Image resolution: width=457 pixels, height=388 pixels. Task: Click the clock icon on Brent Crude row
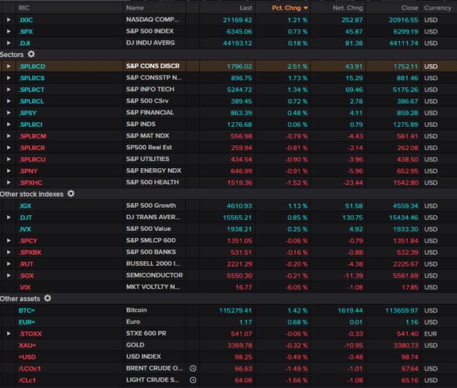pyautogui.click(x=193, y=369)
